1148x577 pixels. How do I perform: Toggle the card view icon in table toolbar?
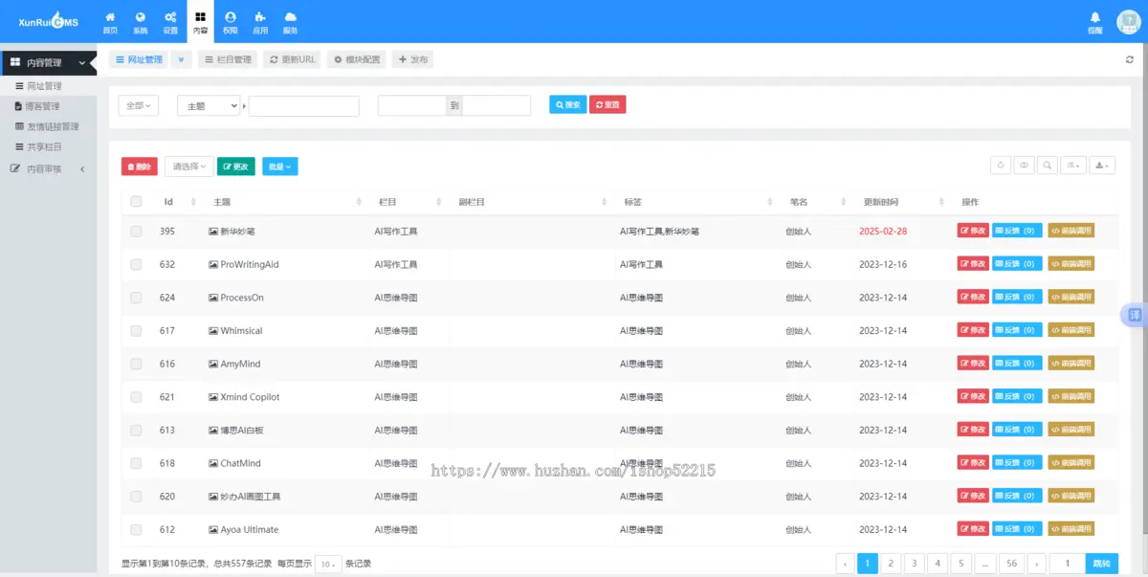click(1023, 165)
